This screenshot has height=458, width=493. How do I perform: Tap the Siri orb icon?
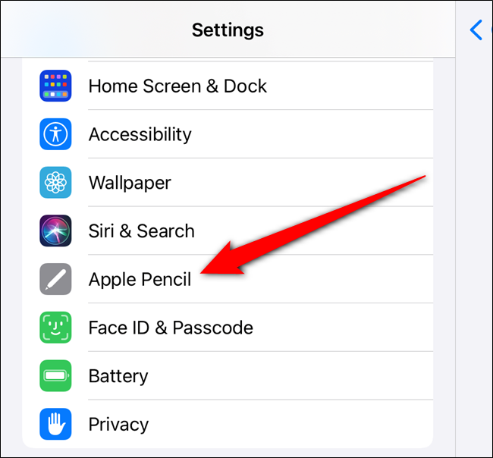55,231
